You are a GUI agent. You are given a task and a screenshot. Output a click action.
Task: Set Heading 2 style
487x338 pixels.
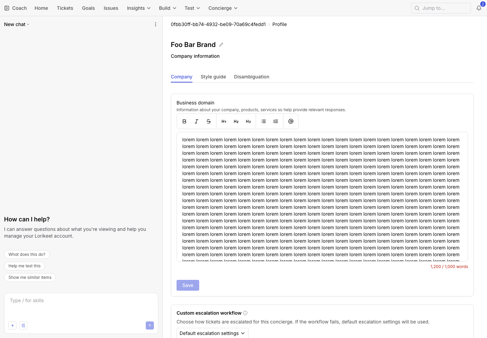[236, 121]
